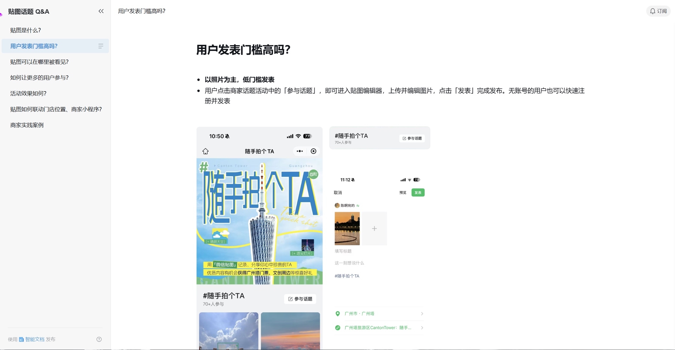The image size is (675, 350).
Task: Click the sunset photo thumbnail in editor
Action: 347,228
